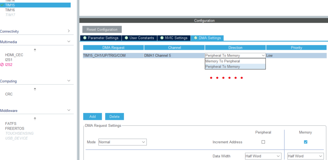The width and height of the screenshot is (328, 160).
Task: Open Peripheral data width Half Word dropdown
Action: 263,156
